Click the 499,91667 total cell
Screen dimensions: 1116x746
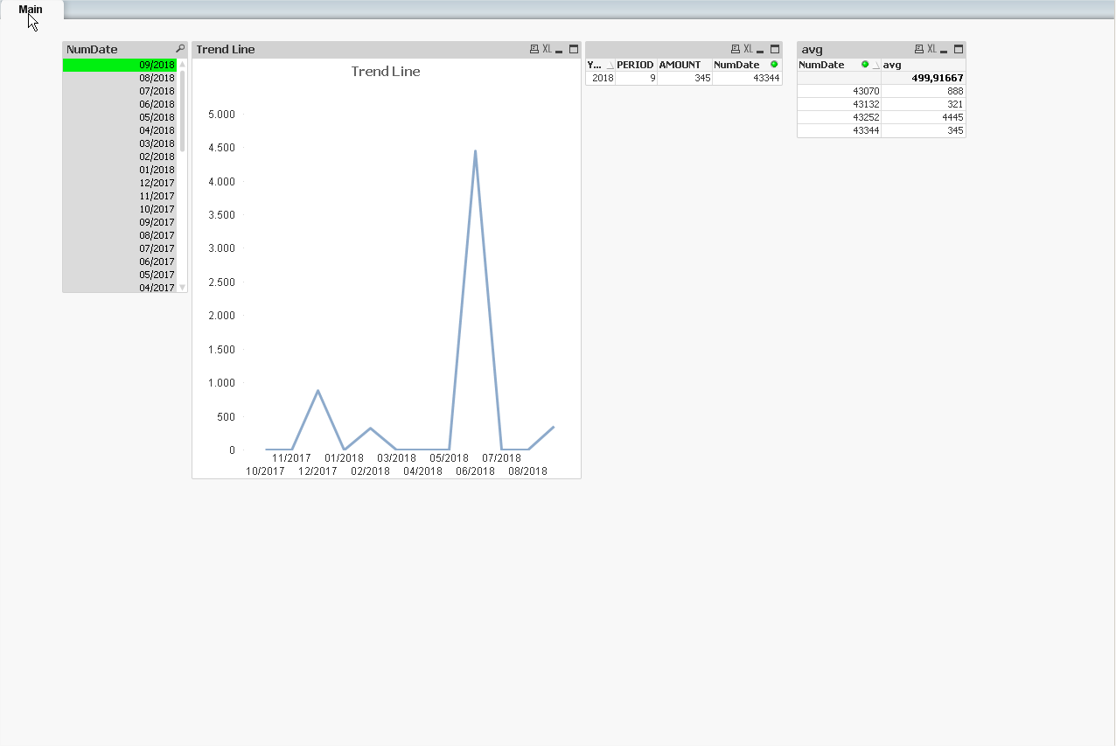[924, 78]
